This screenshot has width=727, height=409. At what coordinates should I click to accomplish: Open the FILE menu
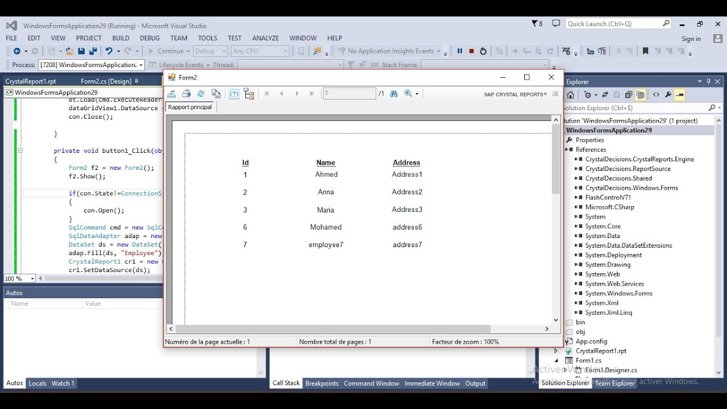click(x=11, y=38)
